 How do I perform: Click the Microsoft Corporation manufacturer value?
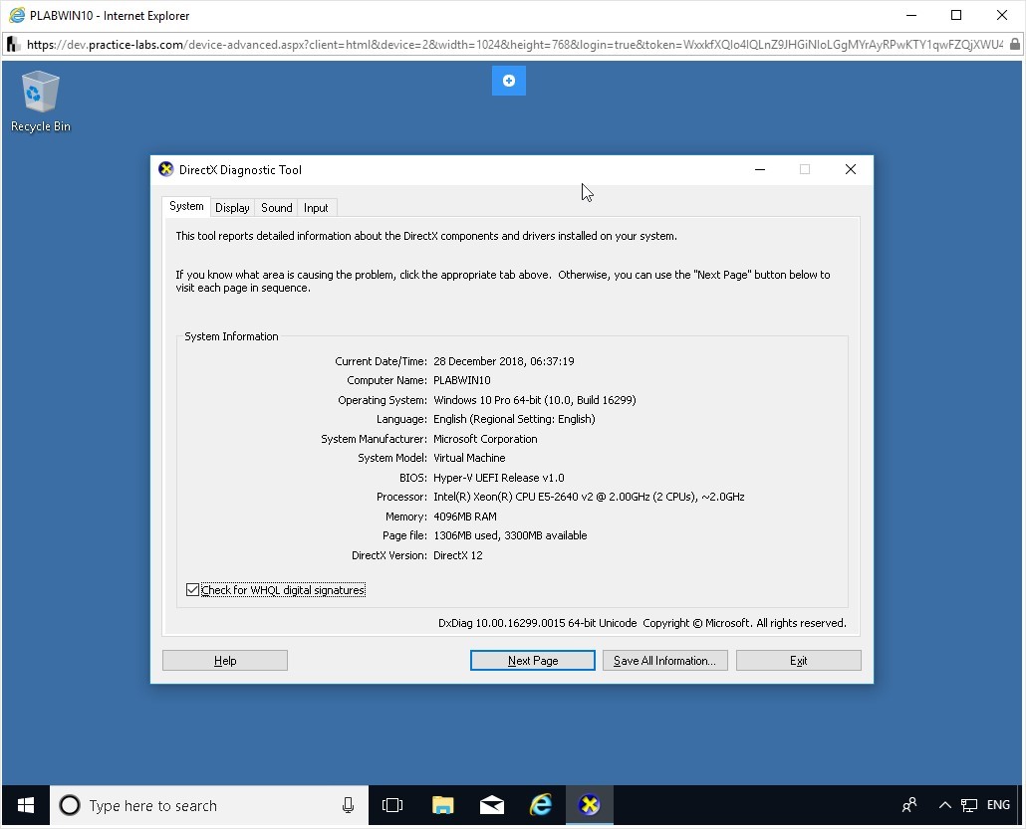tap(485, 439)
